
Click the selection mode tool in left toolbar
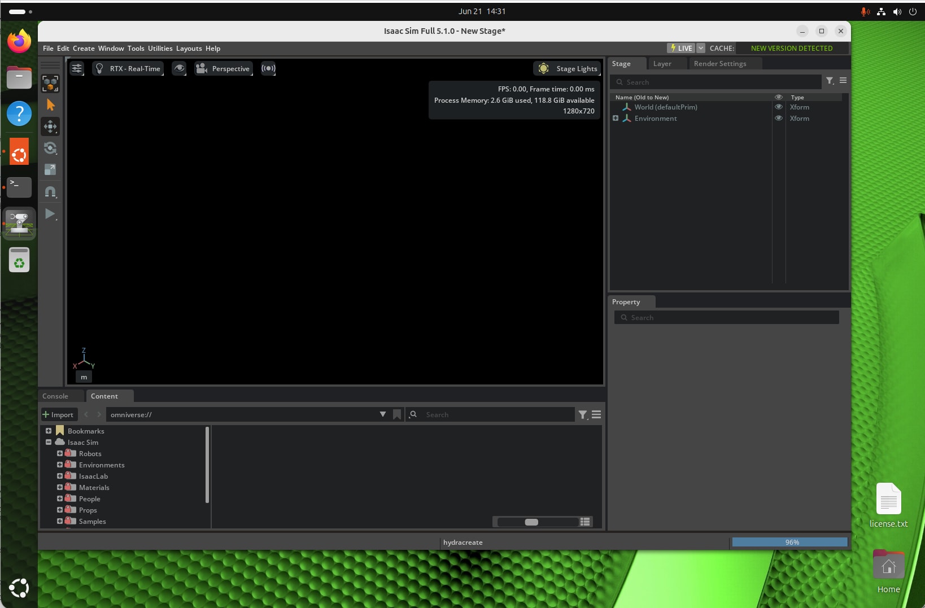click(x=50, y=84)
